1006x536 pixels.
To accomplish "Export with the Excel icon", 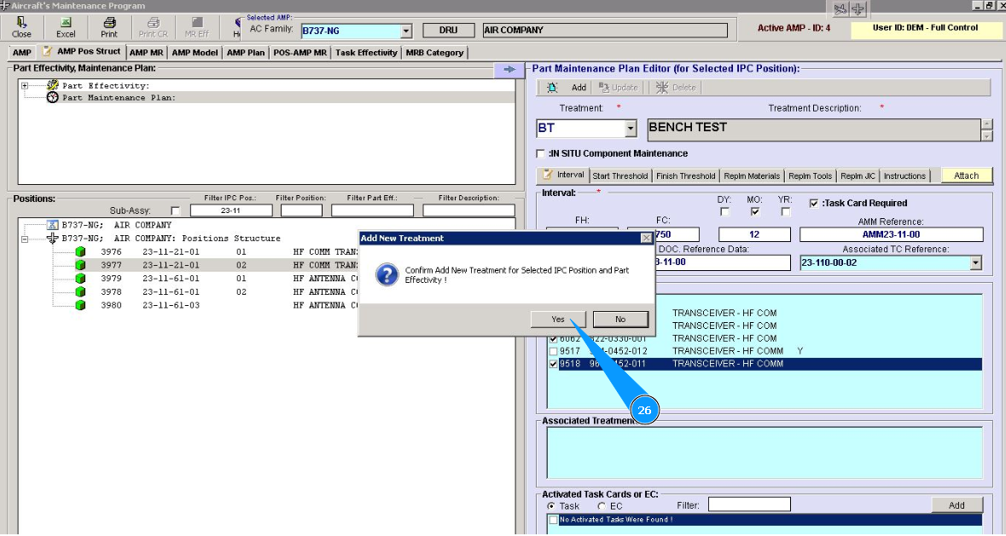I will [x=66, y=22].
